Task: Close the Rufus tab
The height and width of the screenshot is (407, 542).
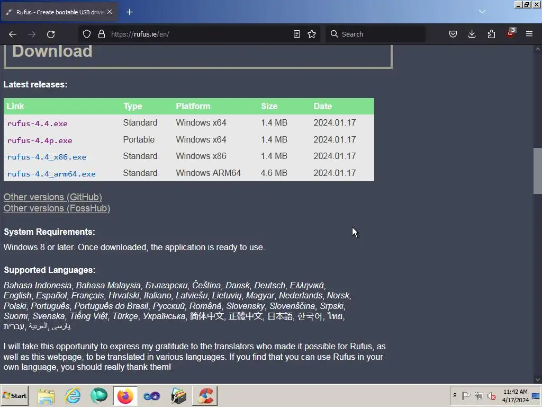Action: click(x=110, y=12)
